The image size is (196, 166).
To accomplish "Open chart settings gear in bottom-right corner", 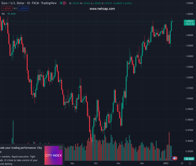I will (x=190, y=164).
